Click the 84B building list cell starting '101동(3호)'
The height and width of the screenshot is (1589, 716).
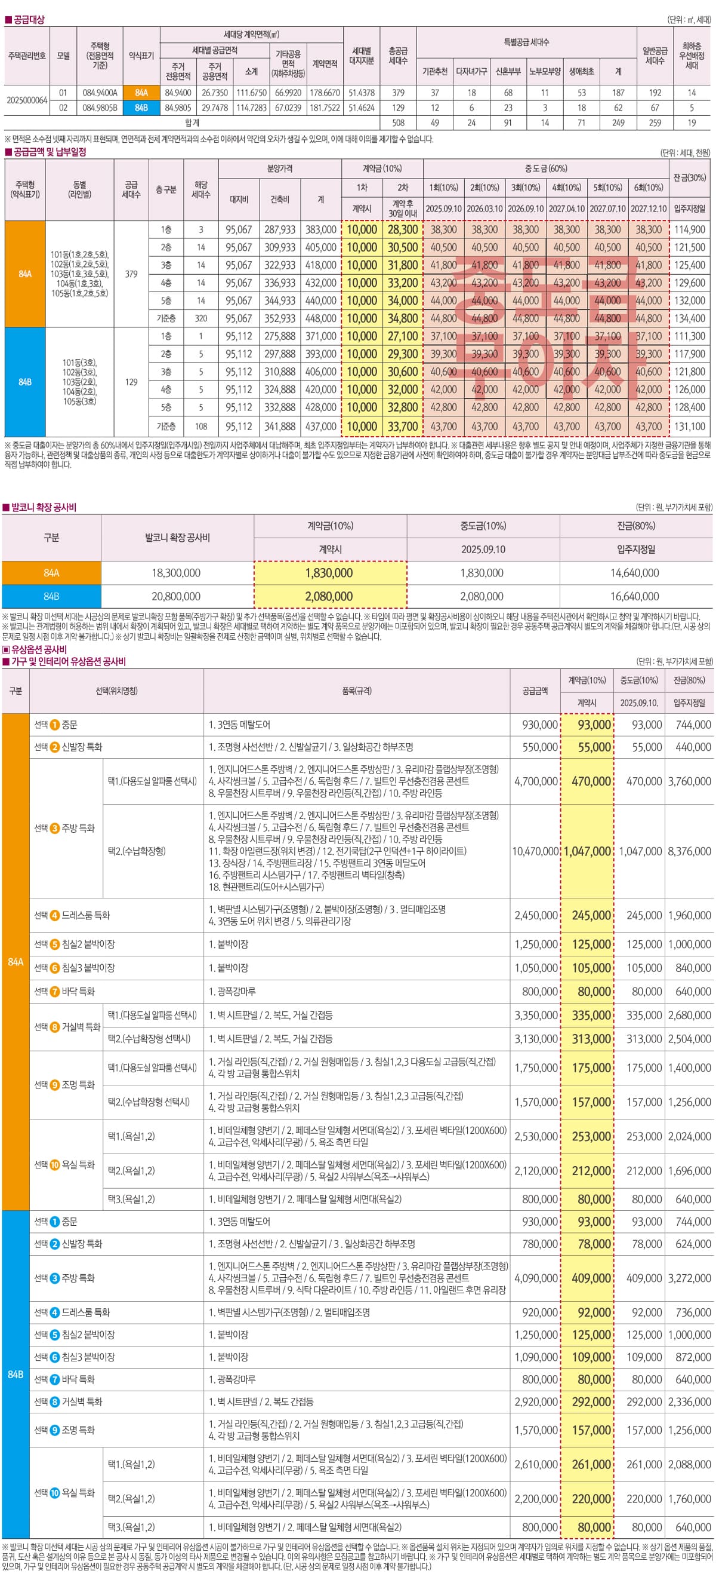tap(79, 382)
